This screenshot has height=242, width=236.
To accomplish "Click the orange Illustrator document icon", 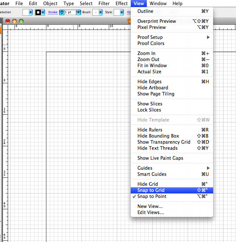I will click(129, 21).
